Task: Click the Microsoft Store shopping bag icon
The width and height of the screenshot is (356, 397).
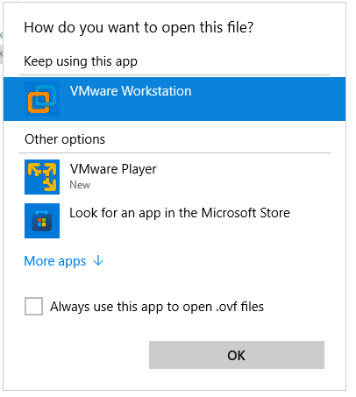Action: pyautogui.click(x=42, y=221)
